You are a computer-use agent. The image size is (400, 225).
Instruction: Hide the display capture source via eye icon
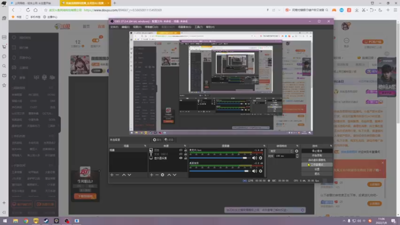(180, 158)
